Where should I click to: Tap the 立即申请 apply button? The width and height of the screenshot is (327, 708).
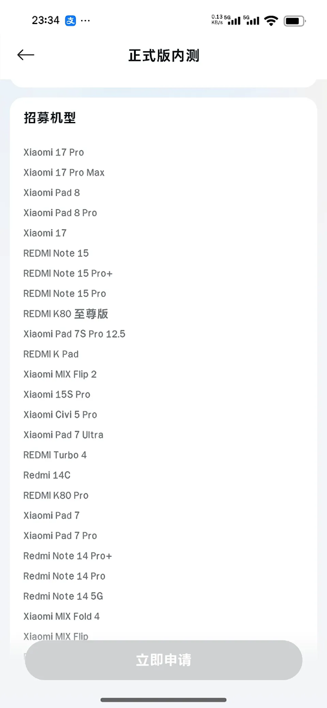tap(163, 659)
